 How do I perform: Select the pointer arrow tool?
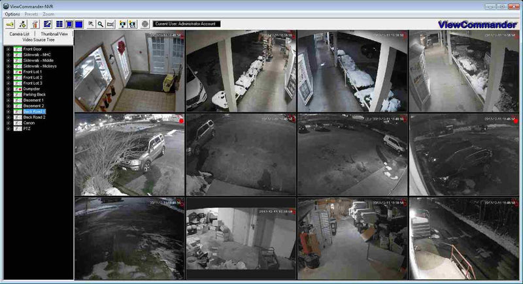90,24
